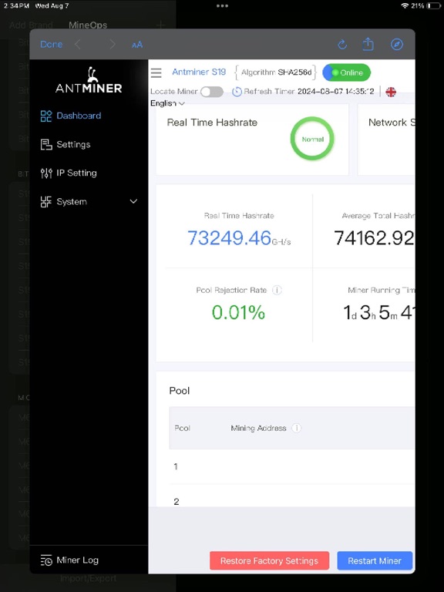Click Restore Factory Settings button
444x592 pixels.
pos(270,560)
